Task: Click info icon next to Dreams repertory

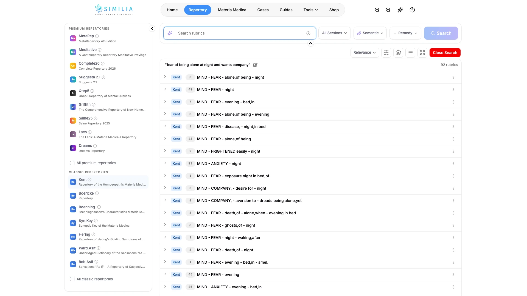Action: [95, 146]
